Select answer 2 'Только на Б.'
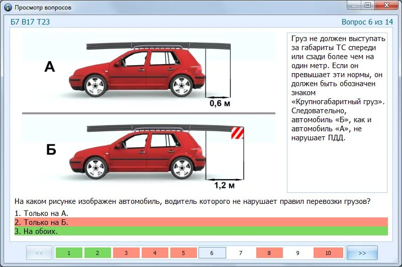Image resolution: width=402 pixels, height=267 pixels. point(201,222)
